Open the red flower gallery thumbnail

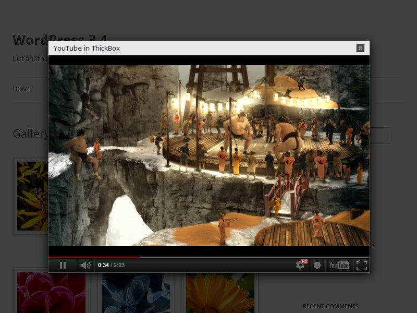click(x=51, y=293)
